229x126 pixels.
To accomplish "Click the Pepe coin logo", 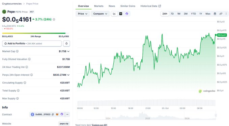I will pyautogui.click(x=4, y=12).
